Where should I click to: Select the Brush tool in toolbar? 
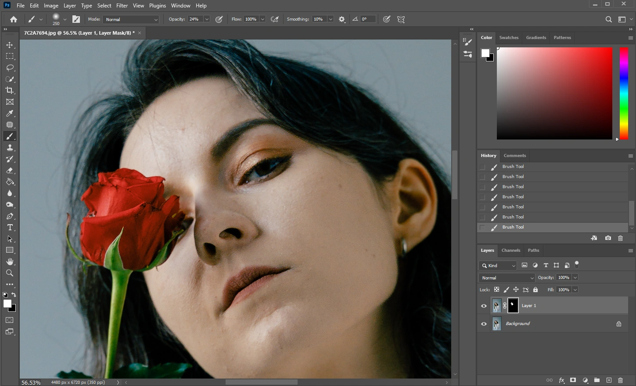[10, 136]
